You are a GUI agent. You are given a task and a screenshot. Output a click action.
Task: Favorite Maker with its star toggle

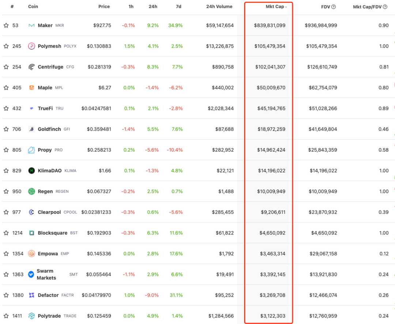coord(6,26)
